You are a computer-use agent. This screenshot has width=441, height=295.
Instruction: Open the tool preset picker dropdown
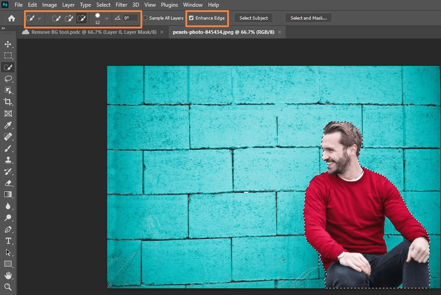click(39, 18)
